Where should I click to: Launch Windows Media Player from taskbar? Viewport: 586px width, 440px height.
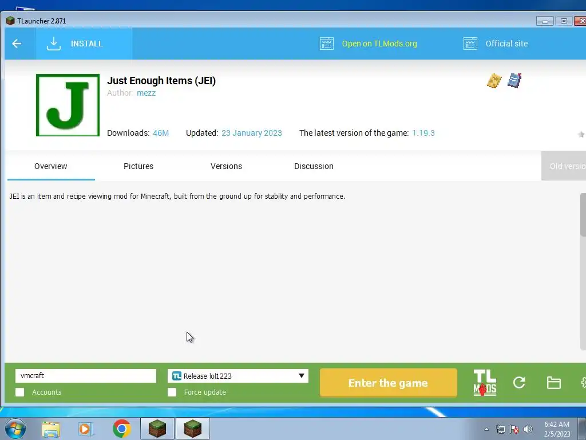pyautogui.click(x=86, y=429)
